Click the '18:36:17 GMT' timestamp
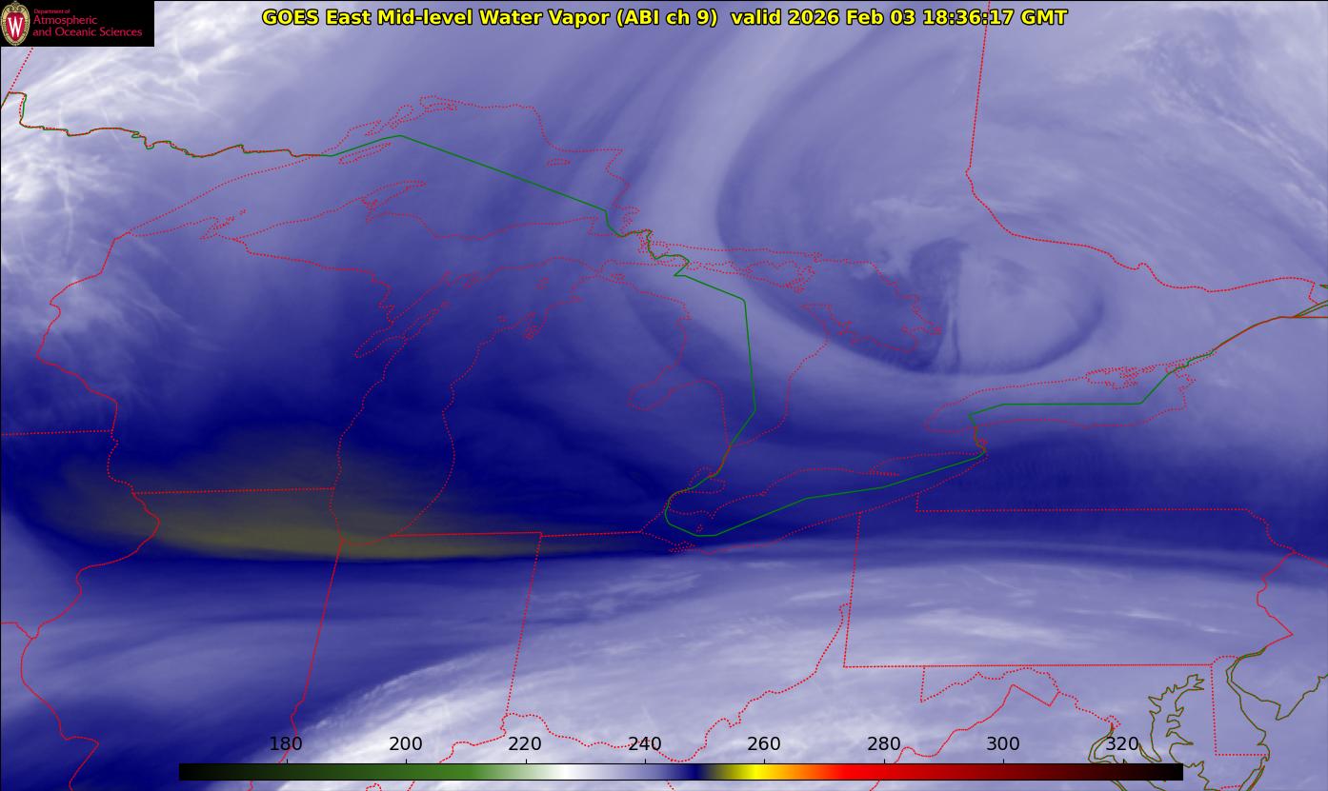This screenshot has width=1328, height=791. pos(995,17)
